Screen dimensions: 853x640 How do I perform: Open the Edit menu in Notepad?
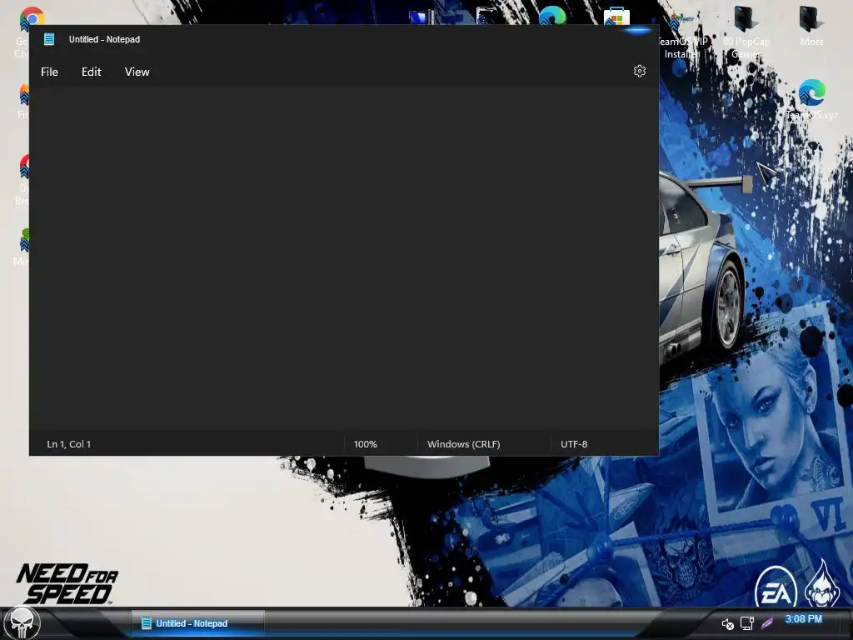coord(92,72)
